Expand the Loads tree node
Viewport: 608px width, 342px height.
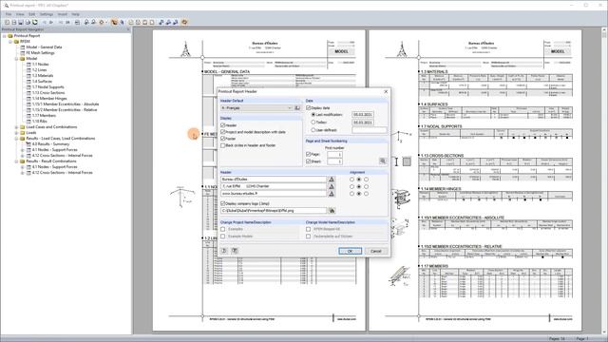(16, 133)
